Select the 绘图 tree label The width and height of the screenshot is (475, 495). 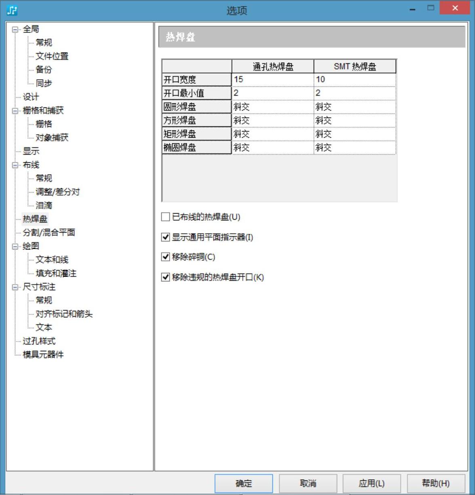click(x=31, y=246)
